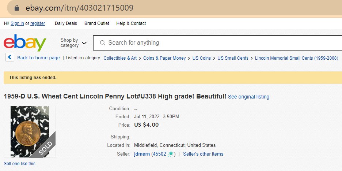The width and height of the screenshot is (342, 171).
Task: Click the eBay logo
Action: pyautogui.click(x=25, y=43)
